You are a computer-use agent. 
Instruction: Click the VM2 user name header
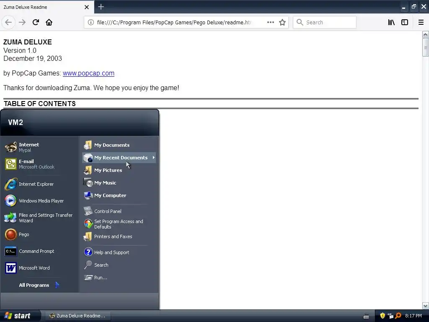point(16,122)
